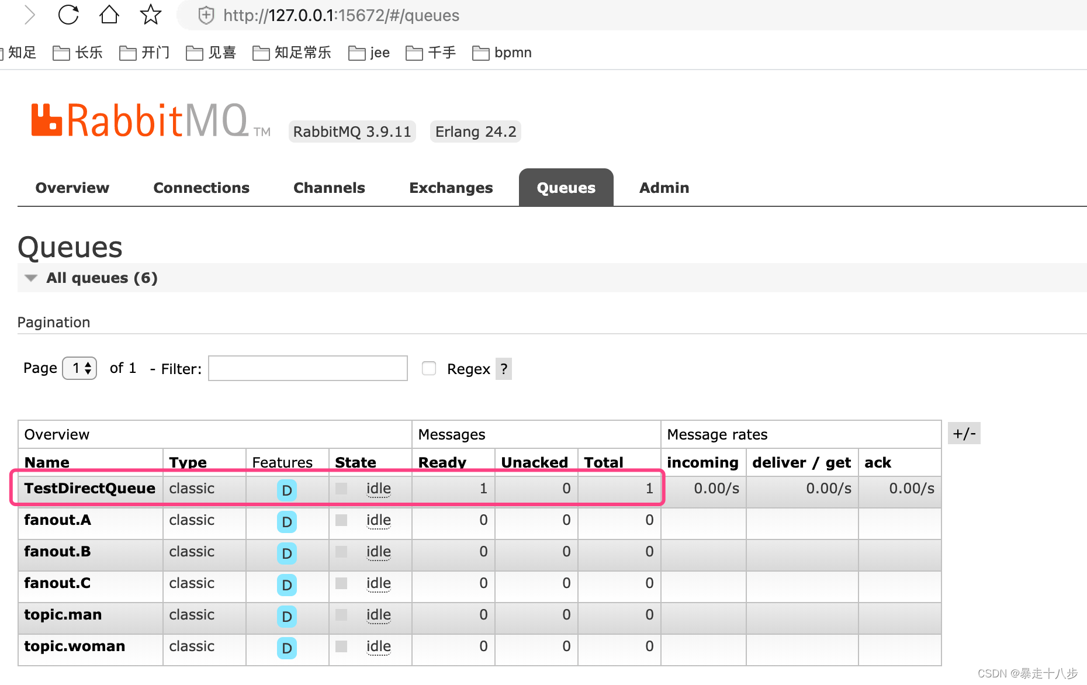This screenshot has width=1087, height=685.
Task: Open the fanout.A queue details
Action: coord(57,520)
